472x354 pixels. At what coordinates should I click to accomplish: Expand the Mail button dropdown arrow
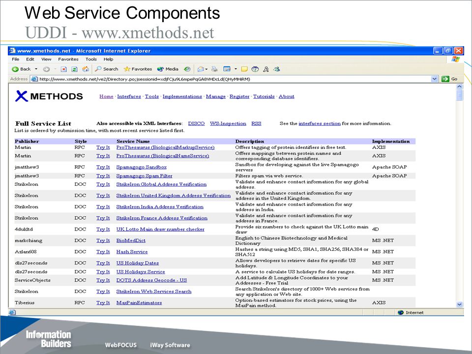[206, 69]
